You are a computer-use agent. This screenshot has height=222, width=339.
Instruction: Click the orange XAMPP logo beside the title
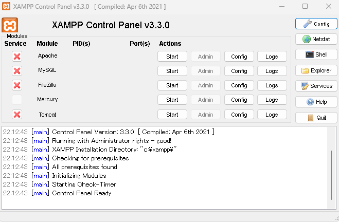pyautogui.click(x=10, y=25)
